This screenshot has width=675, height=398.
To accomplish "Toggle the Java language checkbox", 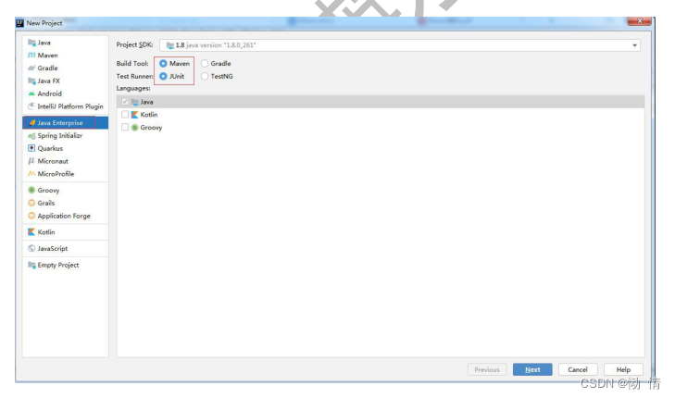I will pos(125,102).
